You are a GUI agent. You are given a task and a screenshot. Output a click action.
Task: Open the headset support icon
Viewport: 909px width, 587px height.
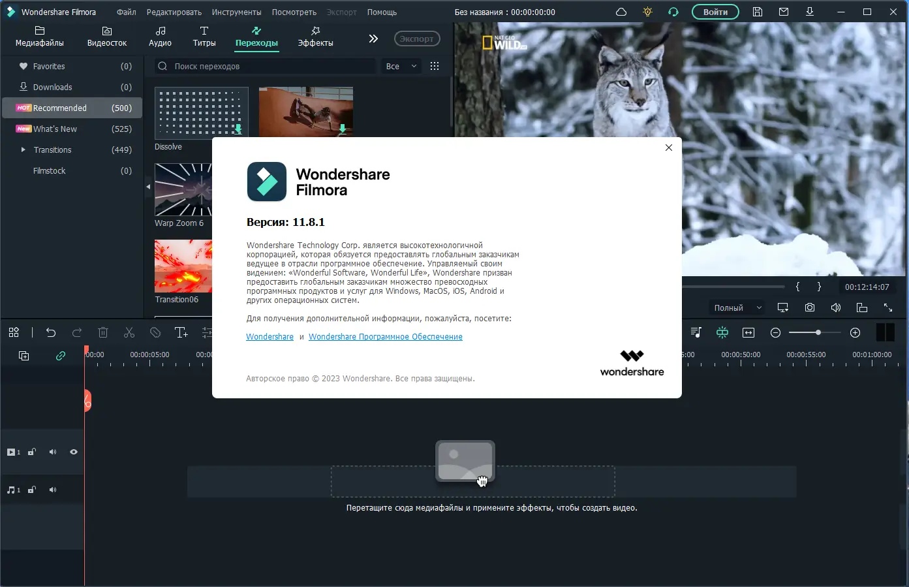coord(673,12)
